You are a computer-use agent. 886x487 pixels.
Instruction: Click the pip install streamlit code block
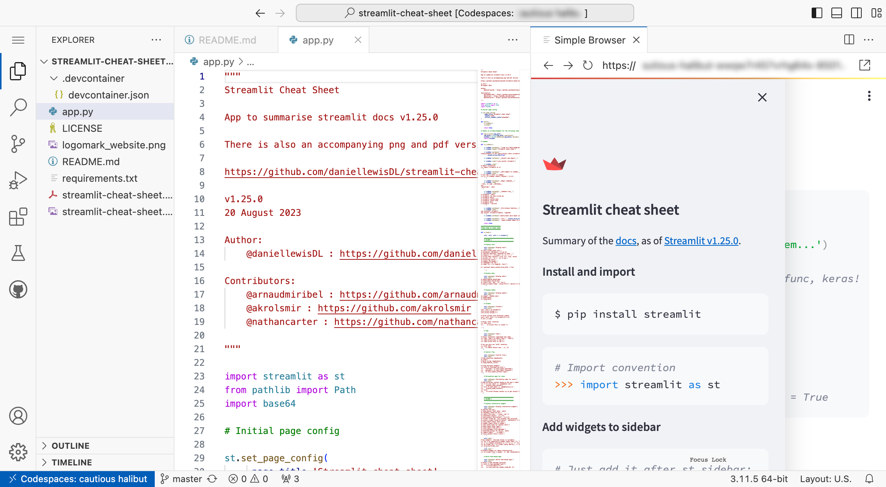point(655,314)
